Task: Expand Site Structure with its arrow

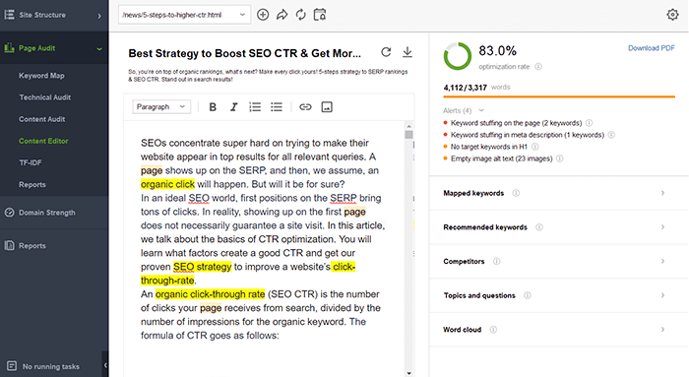Action: [x=99, y=16]
